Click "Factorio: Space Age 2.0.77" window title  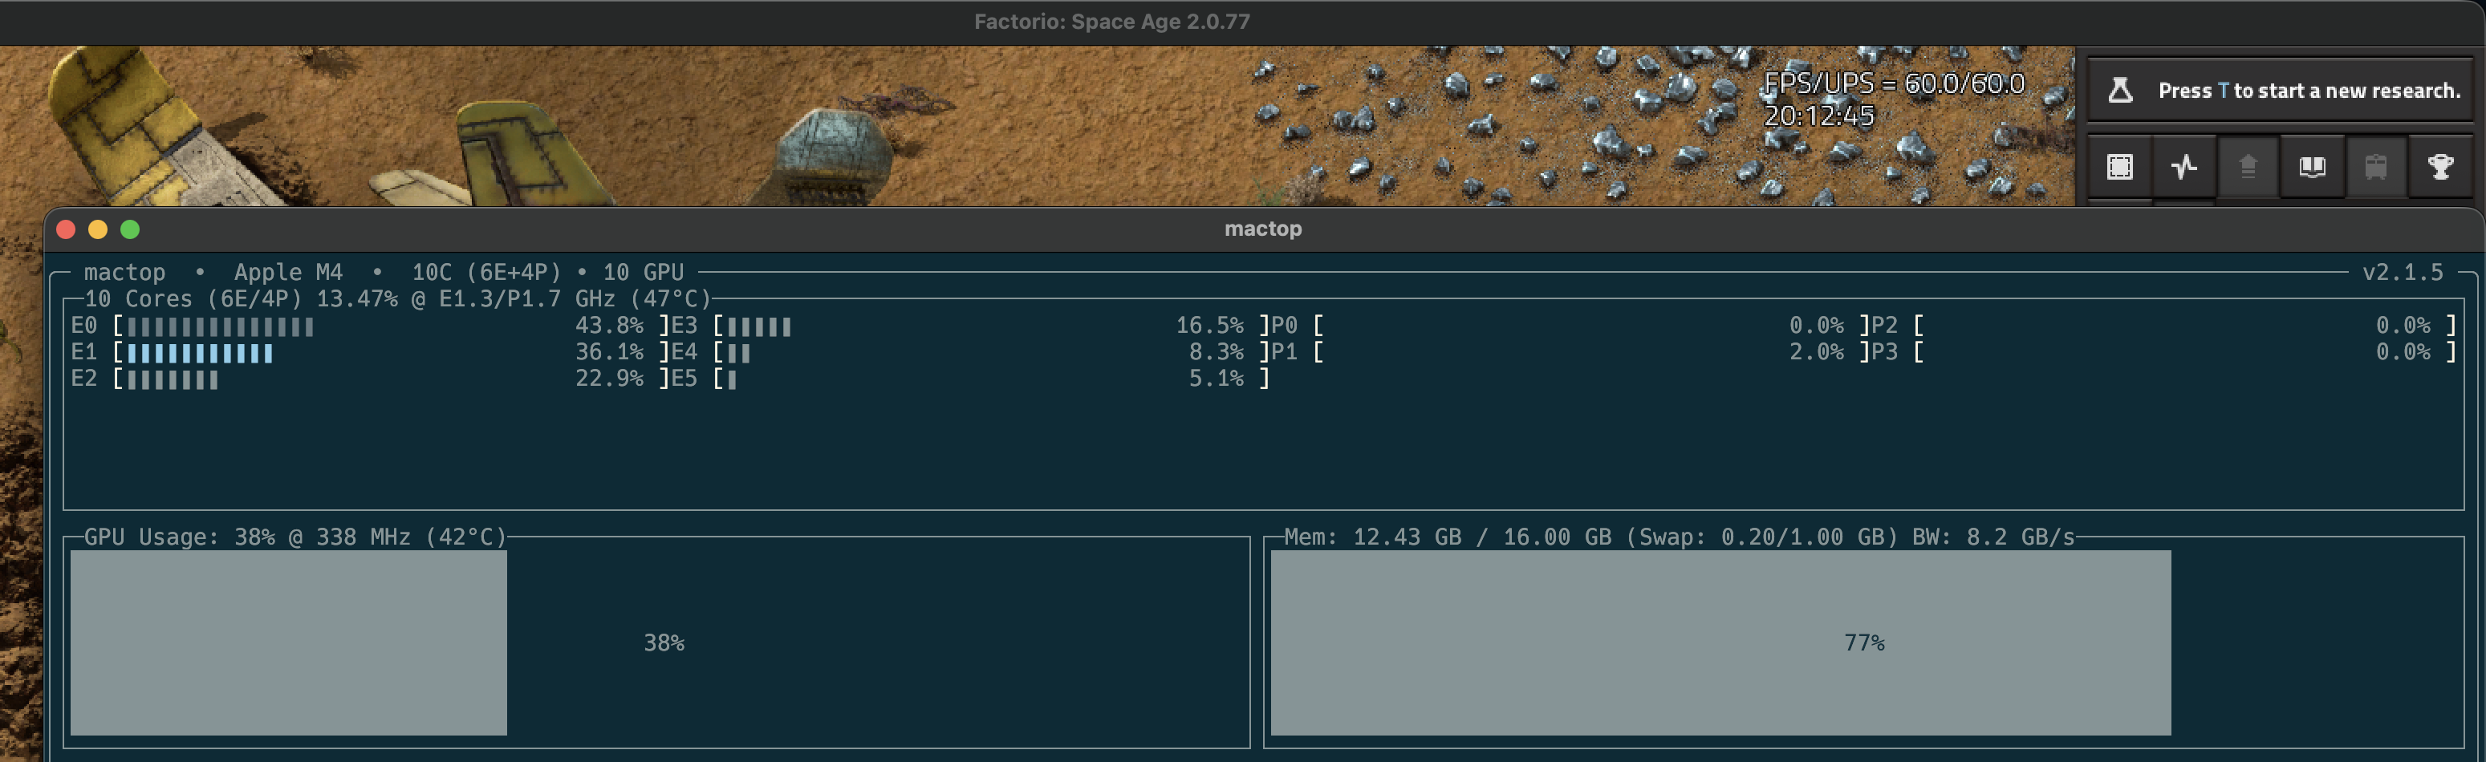[x=1111, y=21]
